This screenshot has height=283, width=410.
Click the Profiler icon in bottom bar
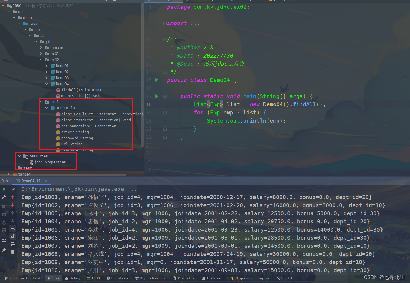click(x=175, y=278)
